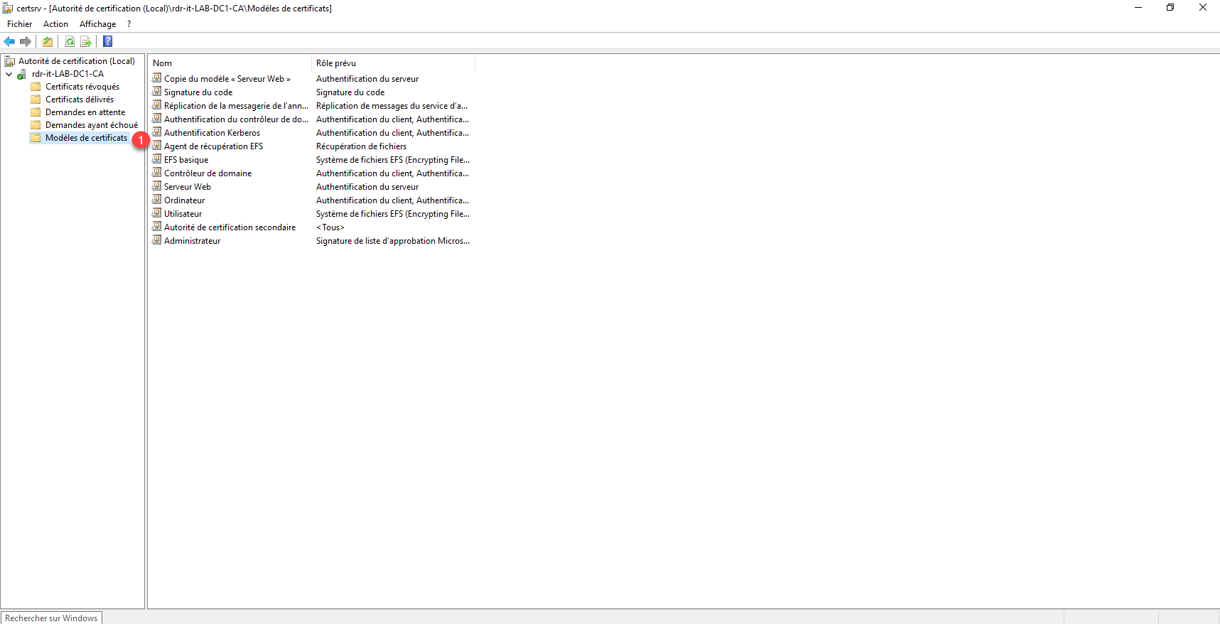Click the Forward arrow toolbar icon

click(26, 41)
